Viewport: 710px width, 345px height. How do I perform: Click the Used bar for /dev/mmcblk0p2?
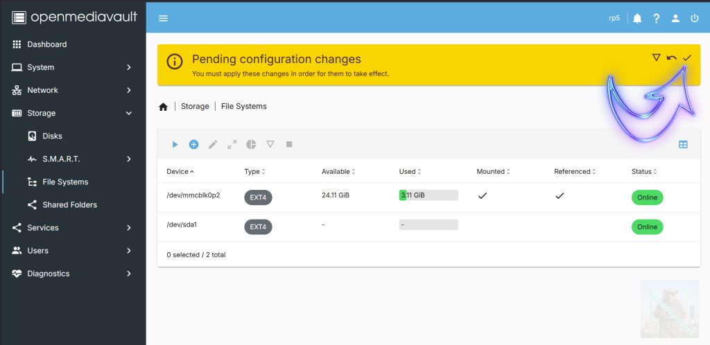[428, 195]
